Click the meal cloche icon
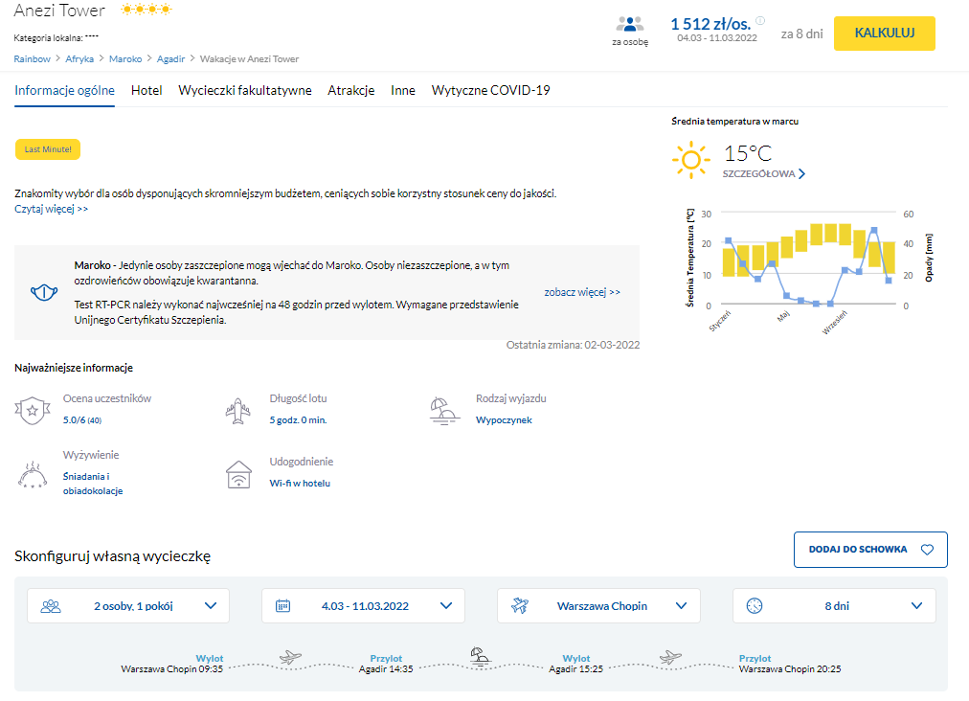Viewport: 969px width, 701px height. (x=34, y=474)
